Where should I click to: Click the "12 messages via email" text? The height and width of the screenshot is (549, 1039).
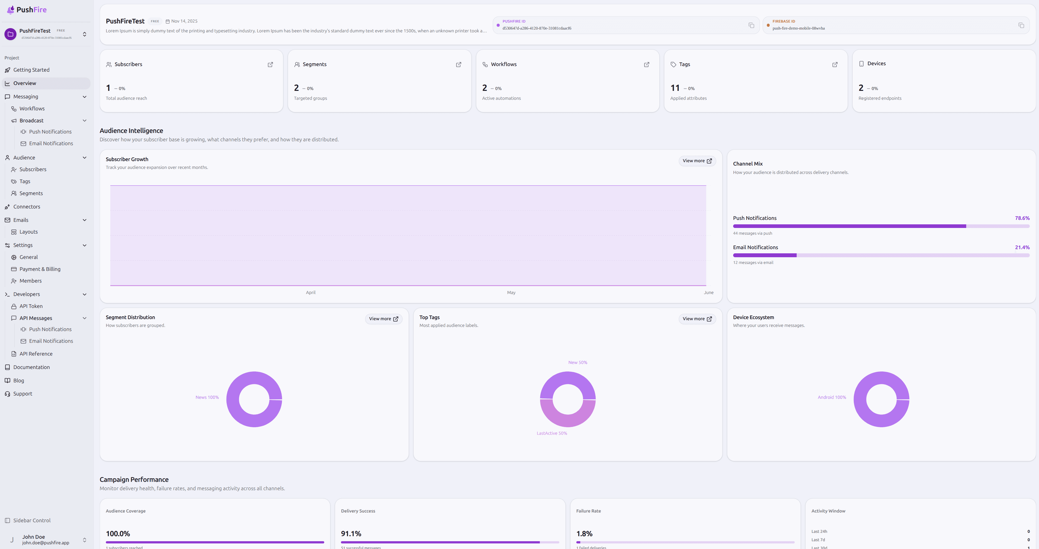pos(753,263)
